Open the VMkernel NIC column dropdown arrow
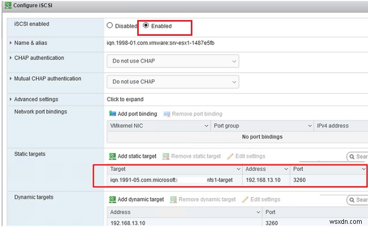This screenshot has width=368, height=227. (206, 126)
